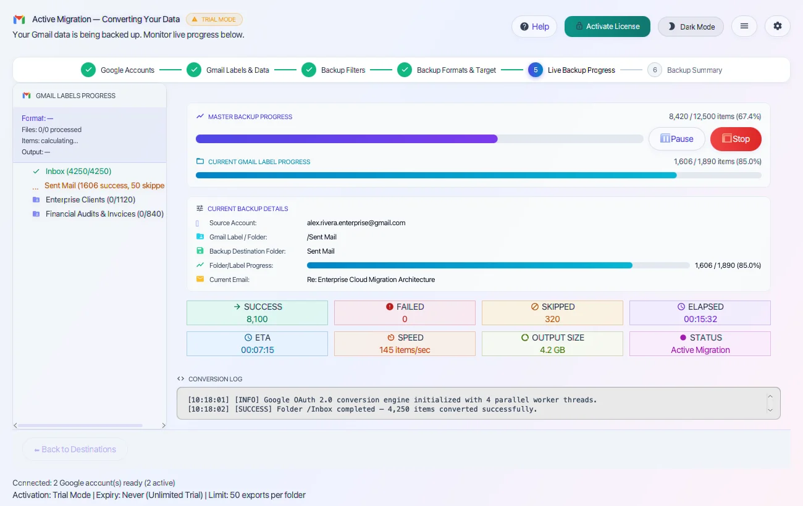Click the Inbox completed checkmark icon

[x=36, y=172]
